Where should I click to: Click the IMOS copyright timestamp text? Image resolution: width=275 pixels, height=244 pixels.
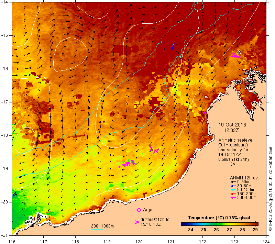(270, 189)
